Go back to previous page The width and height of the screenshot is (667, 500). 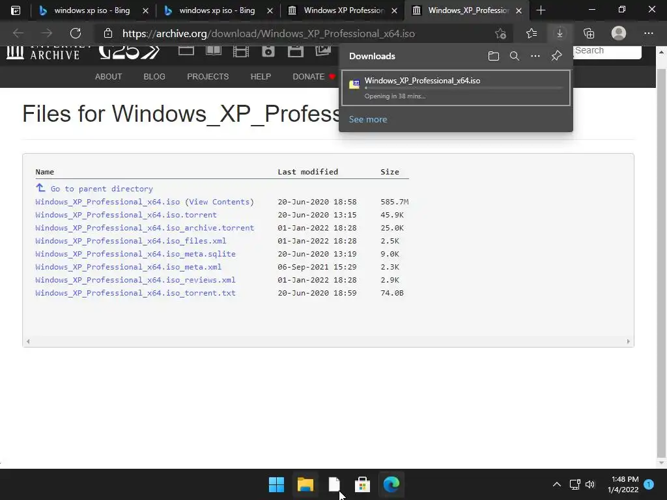coord(18,33)
